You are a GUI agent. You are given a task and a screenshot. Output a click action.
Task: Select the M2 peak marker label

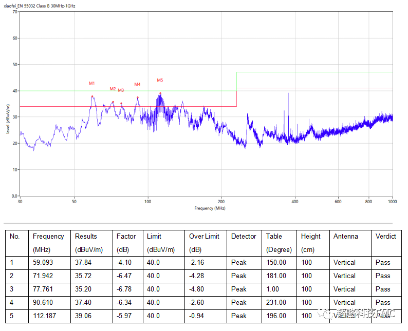[x=113, y=89]
